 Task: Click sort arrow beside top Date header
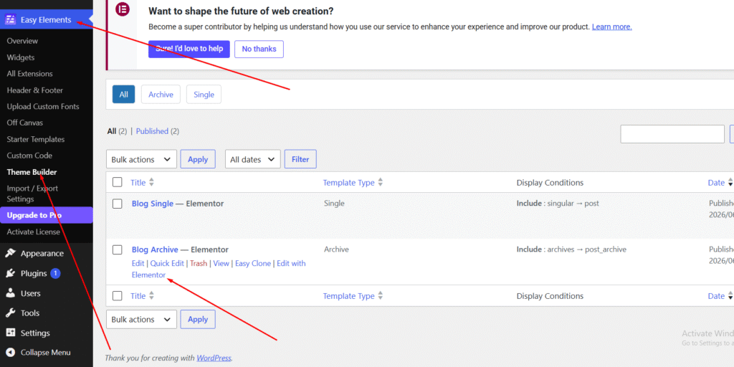pyautogui.click(x=730, y=183)
